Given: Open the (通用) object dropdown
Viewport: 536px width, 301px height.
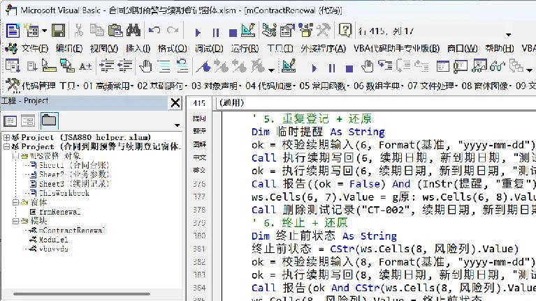Looking at the screenshot, I should click(376, 103).
